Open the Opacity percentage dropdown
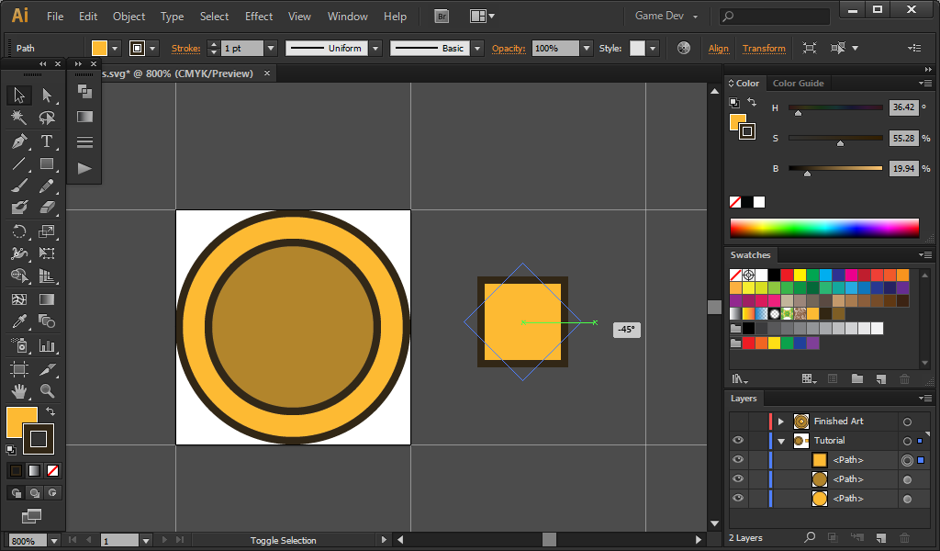 586,48
